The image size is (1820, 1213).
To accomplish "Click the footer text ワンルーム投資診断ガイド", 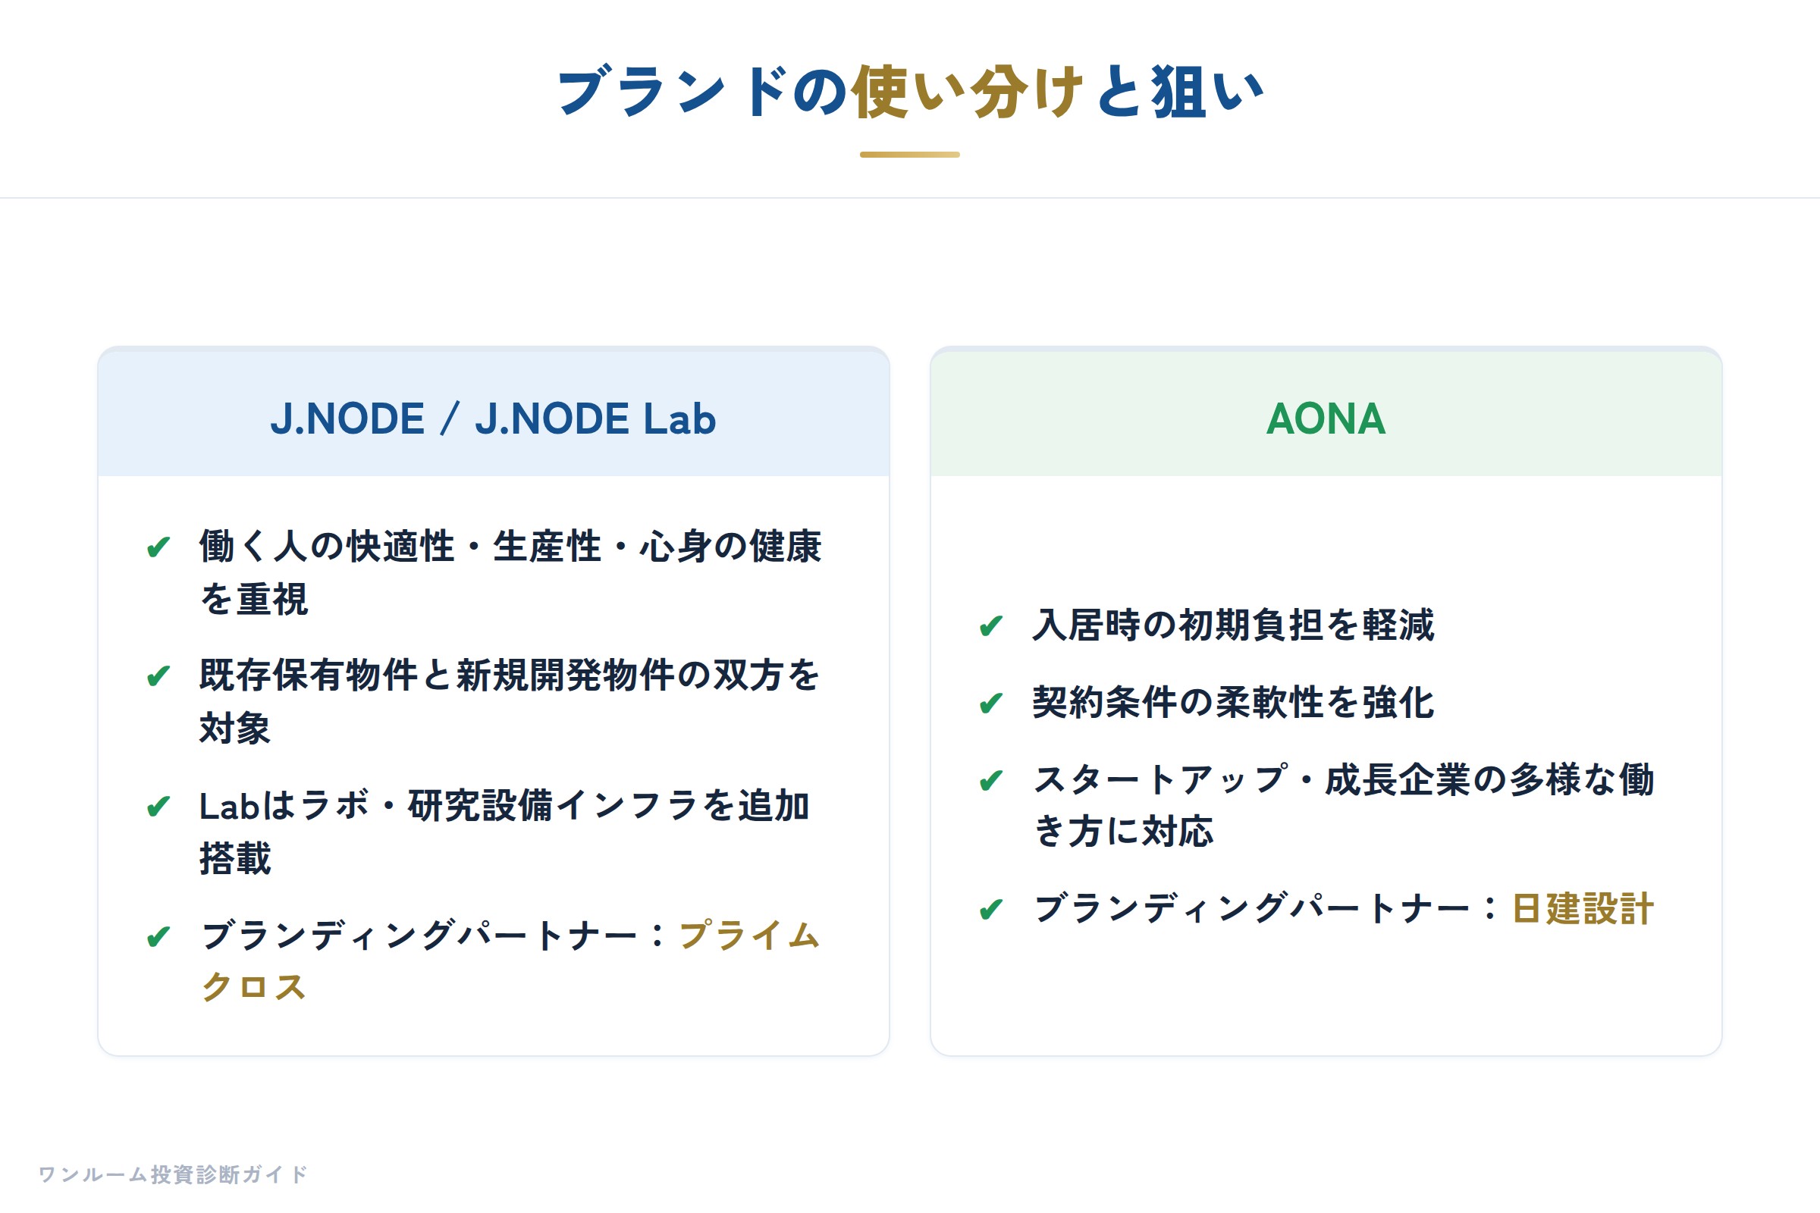I will [x=174, y=1174].
